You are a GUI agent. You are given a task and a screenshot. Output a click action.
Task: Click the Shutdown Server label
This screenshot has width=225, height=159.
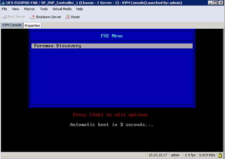(x=48, y=17)
